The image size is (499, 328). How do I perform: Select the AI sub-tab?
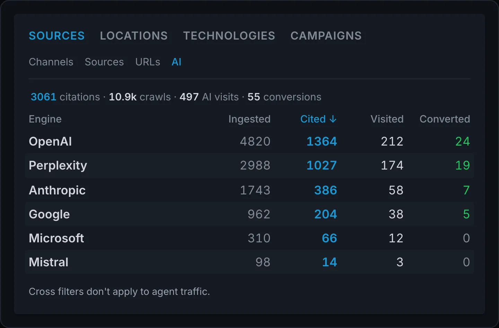click(x=176, y=62)
